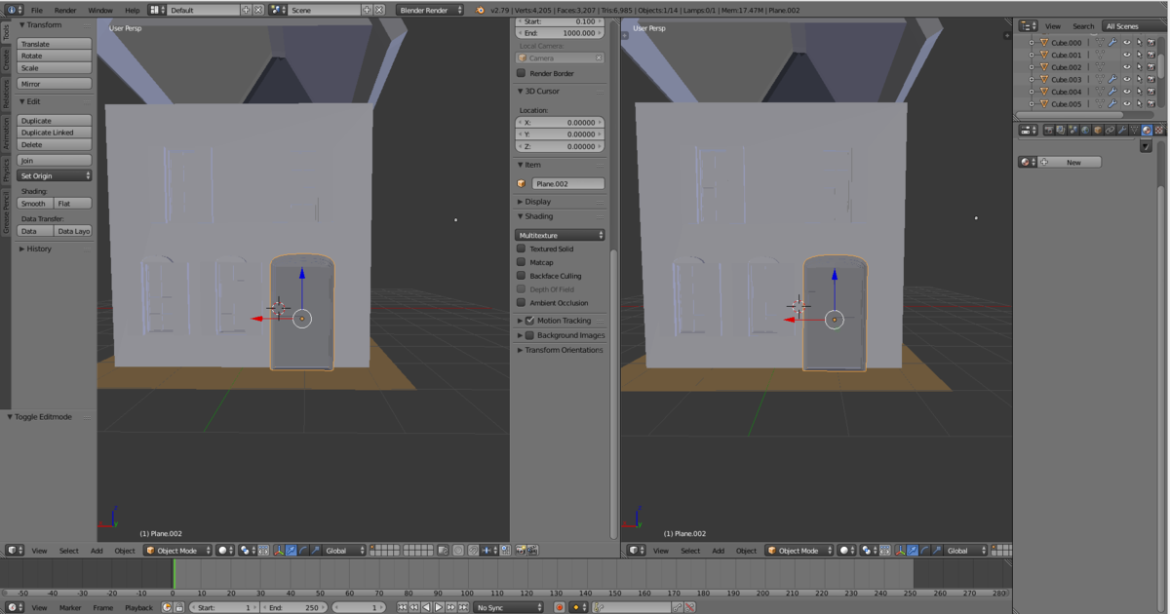Screen dimensions: 1170x614
Task: Click the delete keyframes icon in timeline
Action: 689,607
